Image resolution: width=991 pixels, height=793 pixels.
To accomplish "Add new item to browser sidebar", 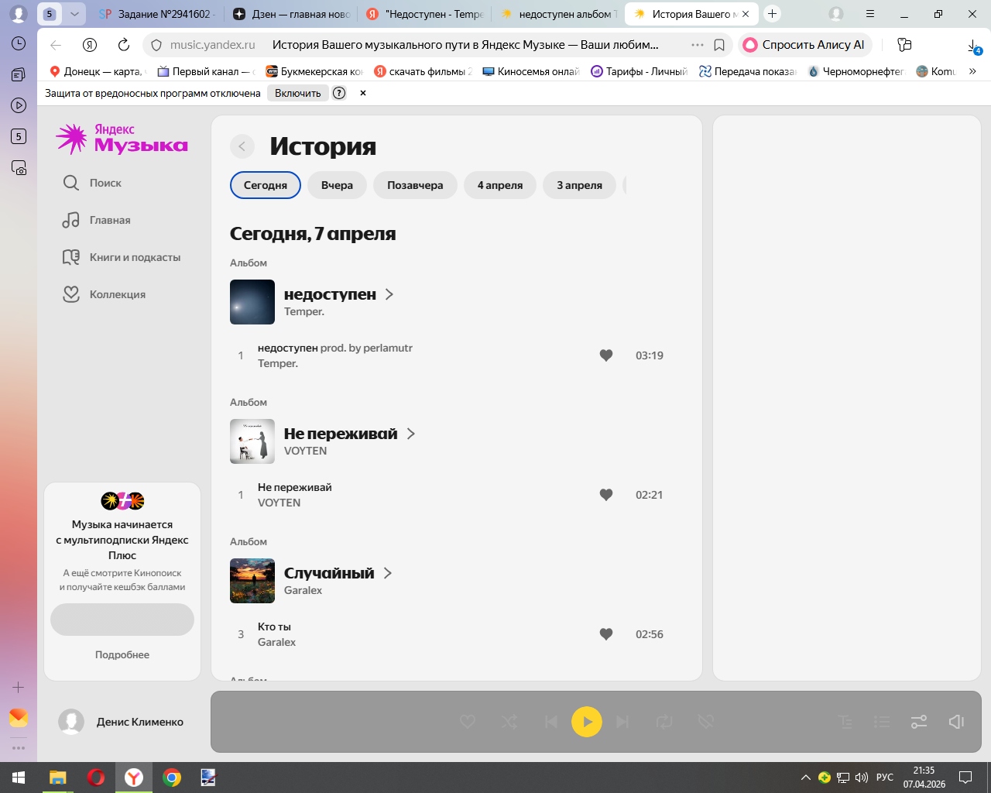I will [x=19, y=687].
